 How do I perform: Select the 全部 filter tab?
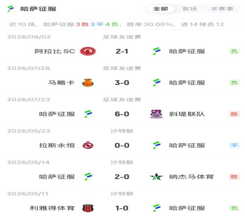[161, 9]
